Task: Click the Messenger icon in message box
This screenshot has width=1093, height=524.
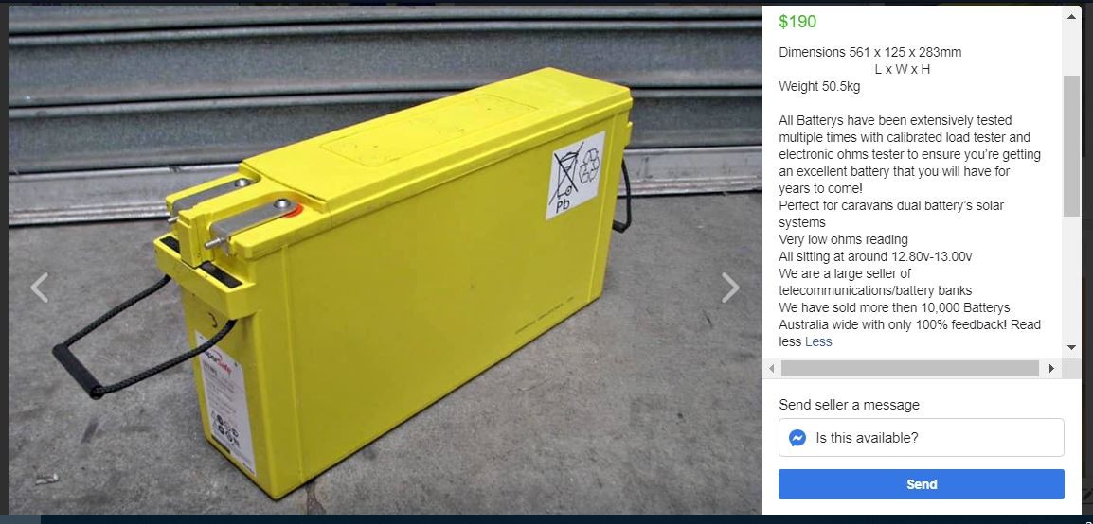Action: coord(797,438)
